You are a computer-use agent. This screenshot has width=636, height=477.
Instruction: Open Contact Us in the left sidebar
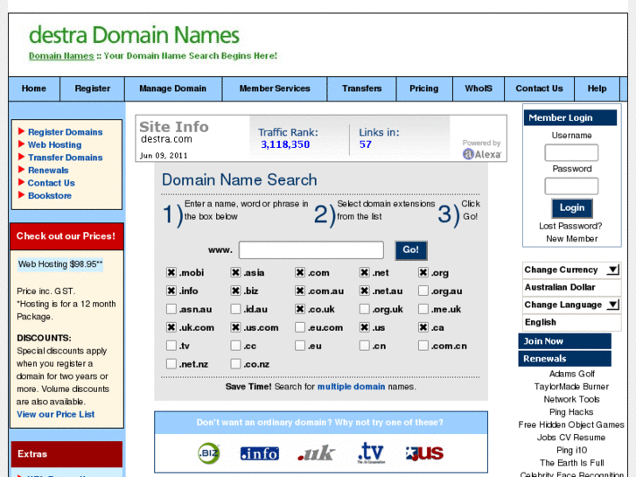click(x=52, y=183)
